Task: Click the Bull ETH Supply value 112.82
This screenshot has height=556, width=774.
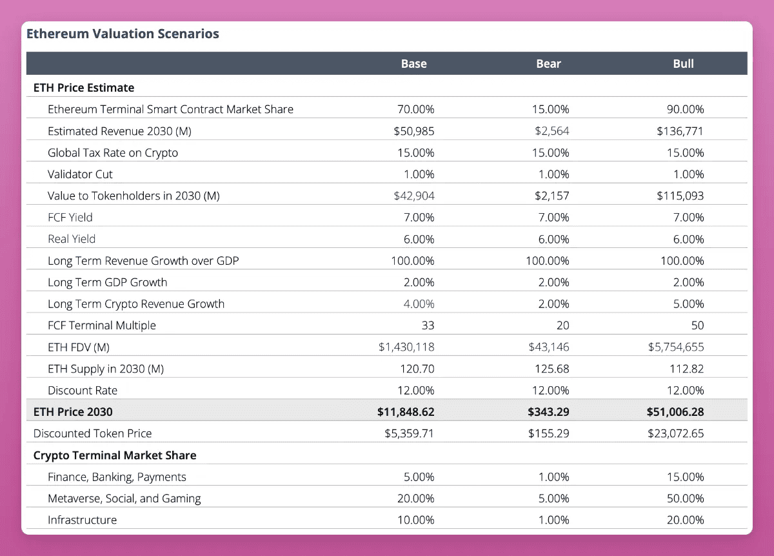Action: point(687,369)
